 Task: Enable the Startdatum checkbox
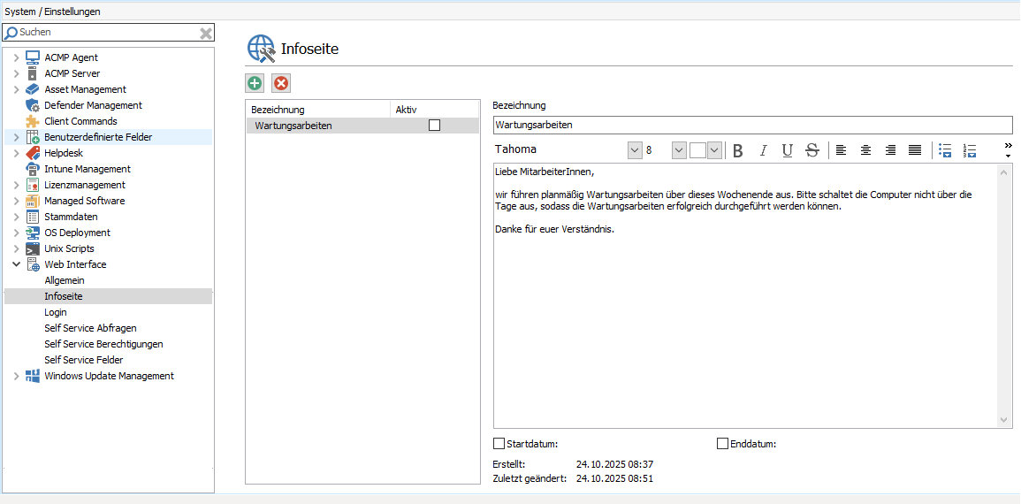point(499,444)
